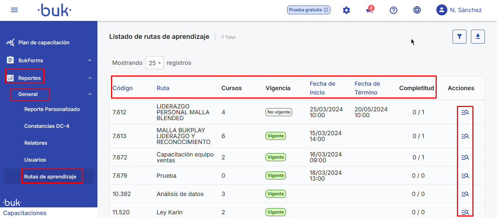Select Reportes in sidebar
The width and height of the screenshot is (497, 218).
pyautogui.click(x=29, y=78)
